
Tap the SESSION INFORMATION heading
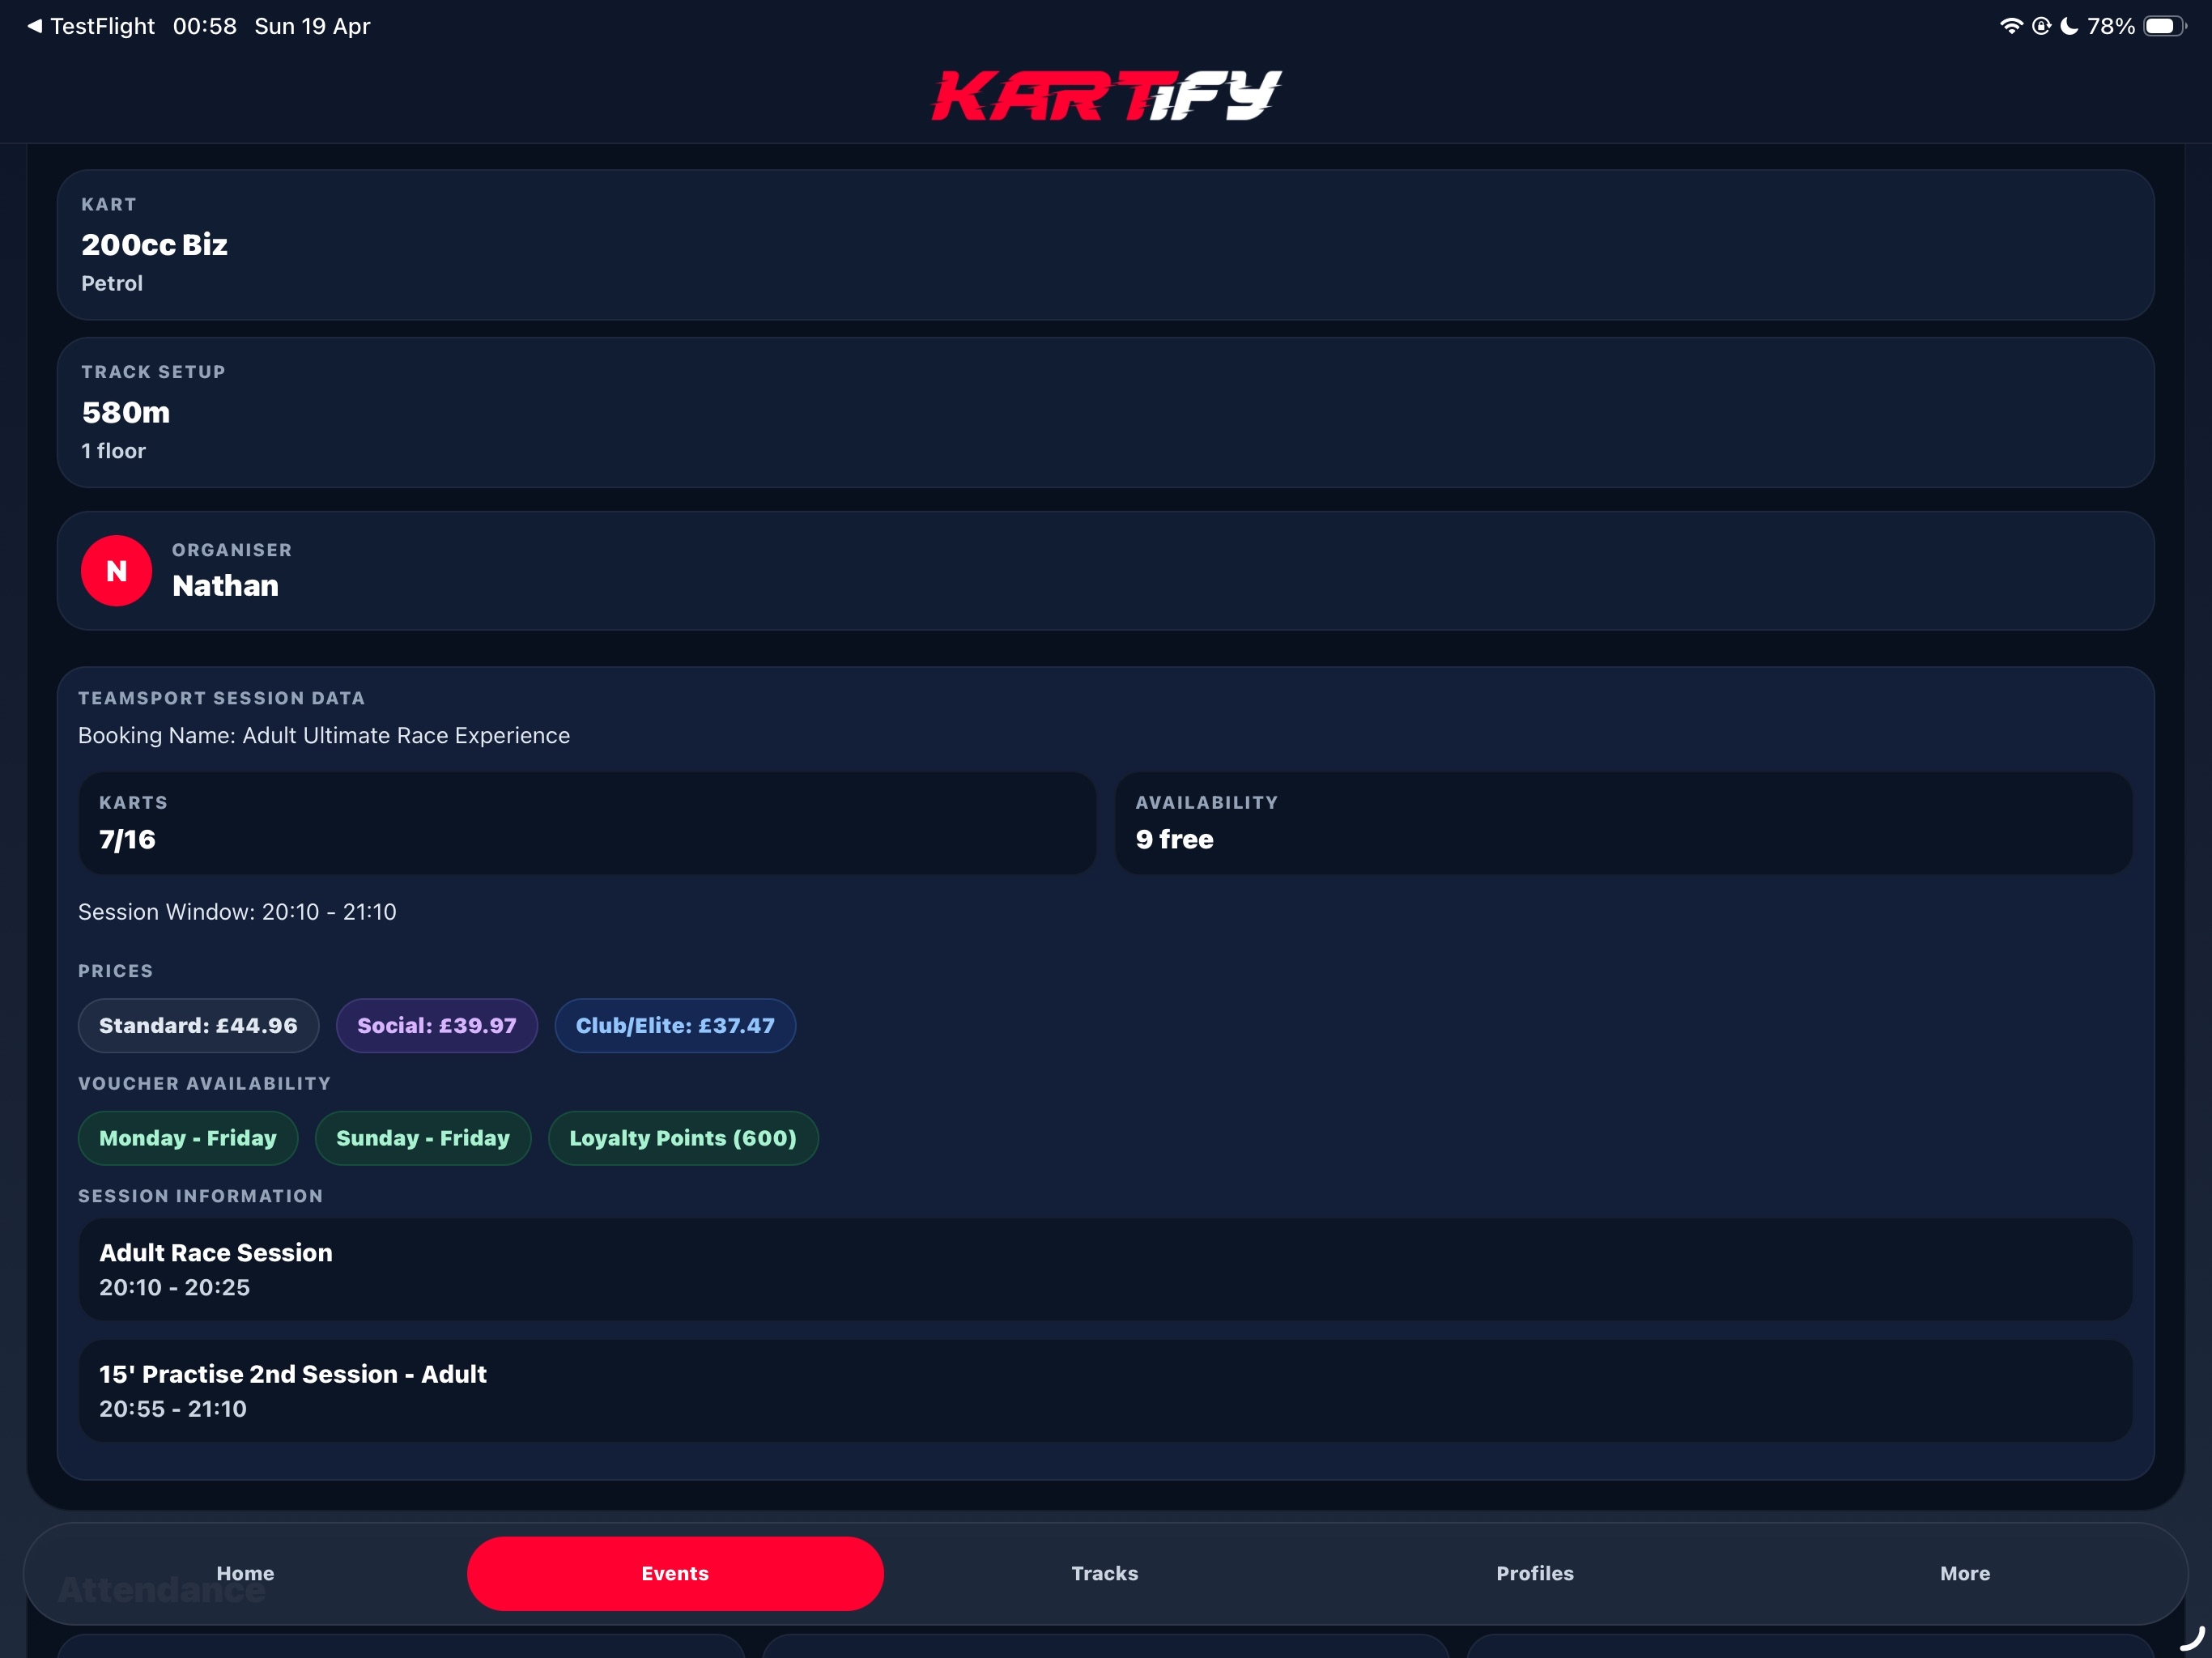(200, 1196)
